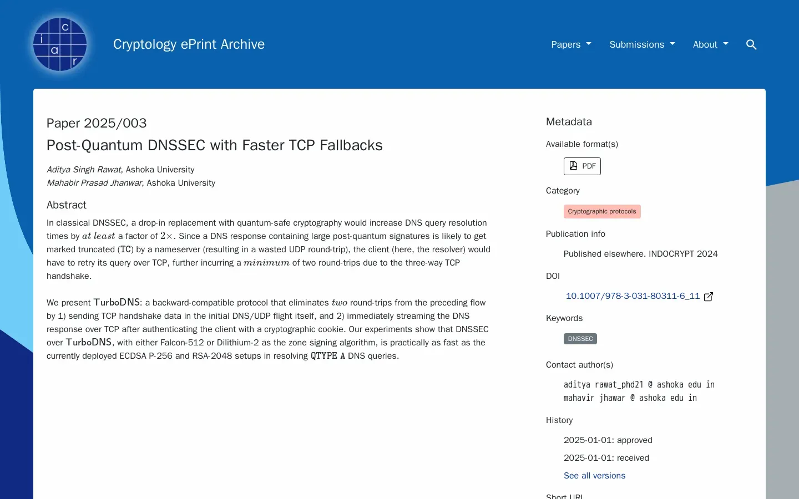Click the first contact author email

pyautogui.click(x=639, y=385)
